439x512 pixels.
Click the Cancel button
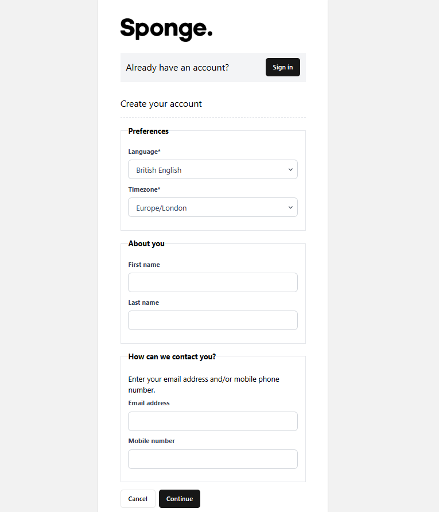click(138, 499)
